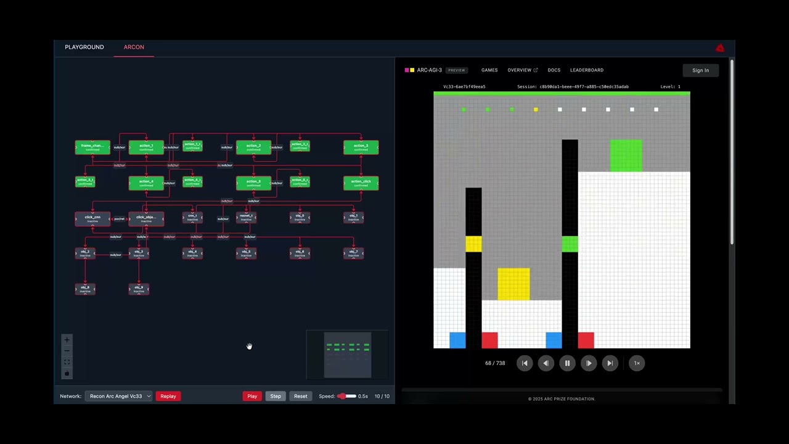The image size is (789, 444).
Task: Open the DOCS page
Action: click(554, 70)
